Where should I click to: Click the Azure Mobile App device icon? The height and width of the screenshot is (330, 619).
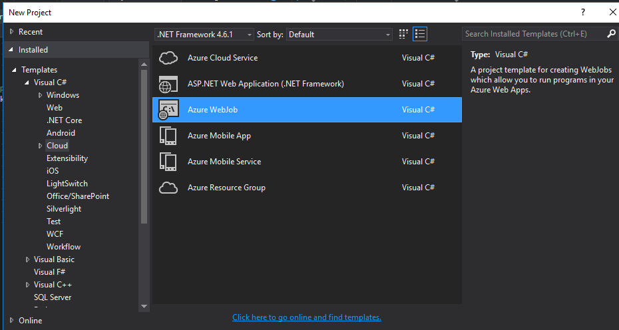point(168,136)
